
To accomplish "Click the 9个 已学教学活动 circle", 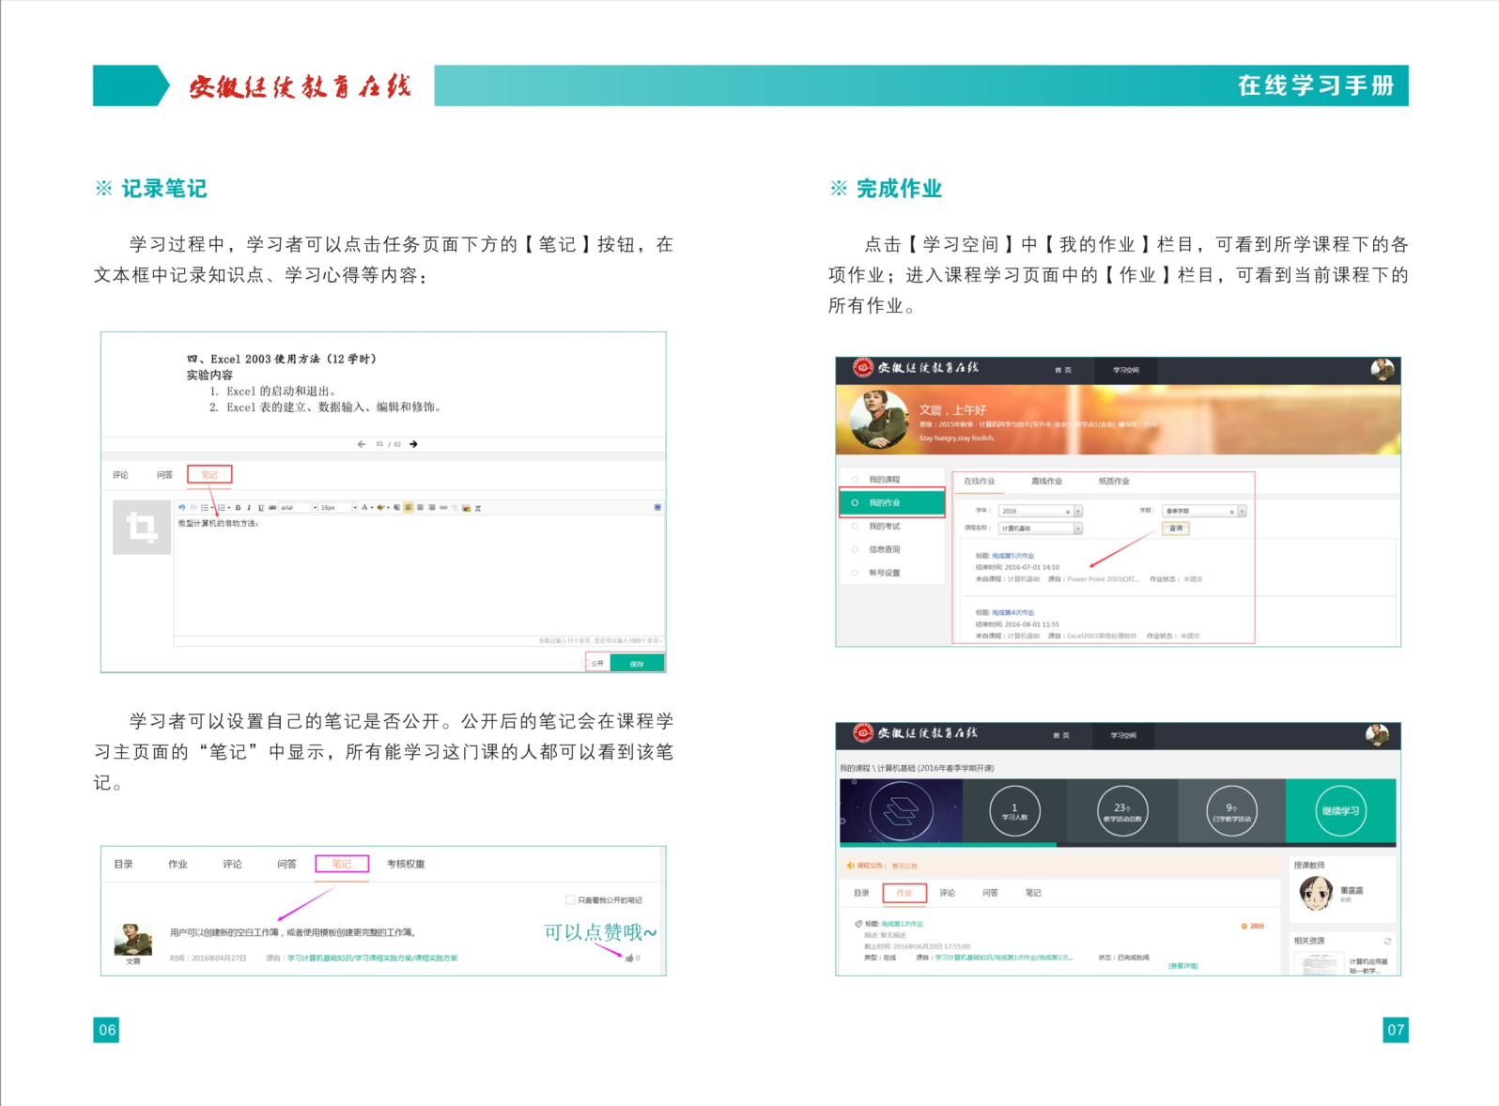I will click(1231, 811).
